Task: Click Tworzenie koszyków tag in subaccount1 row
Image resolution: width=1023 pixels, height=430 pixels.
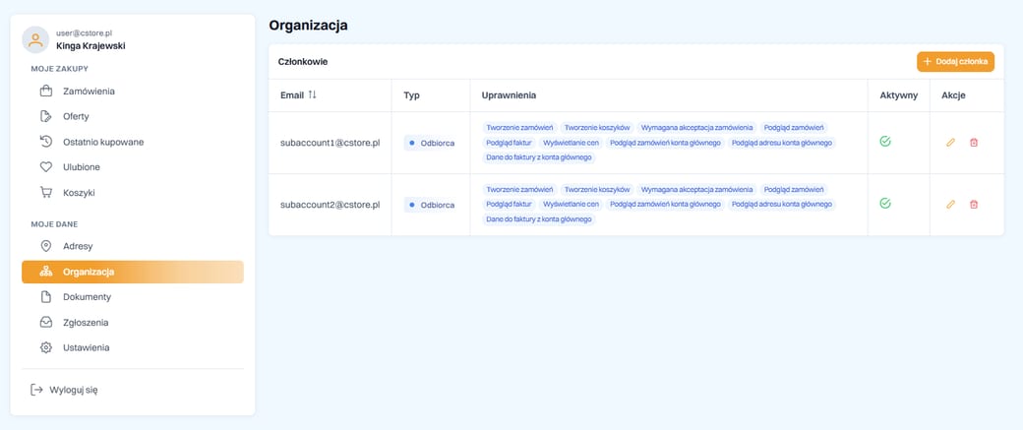Action: click(597, 127)
